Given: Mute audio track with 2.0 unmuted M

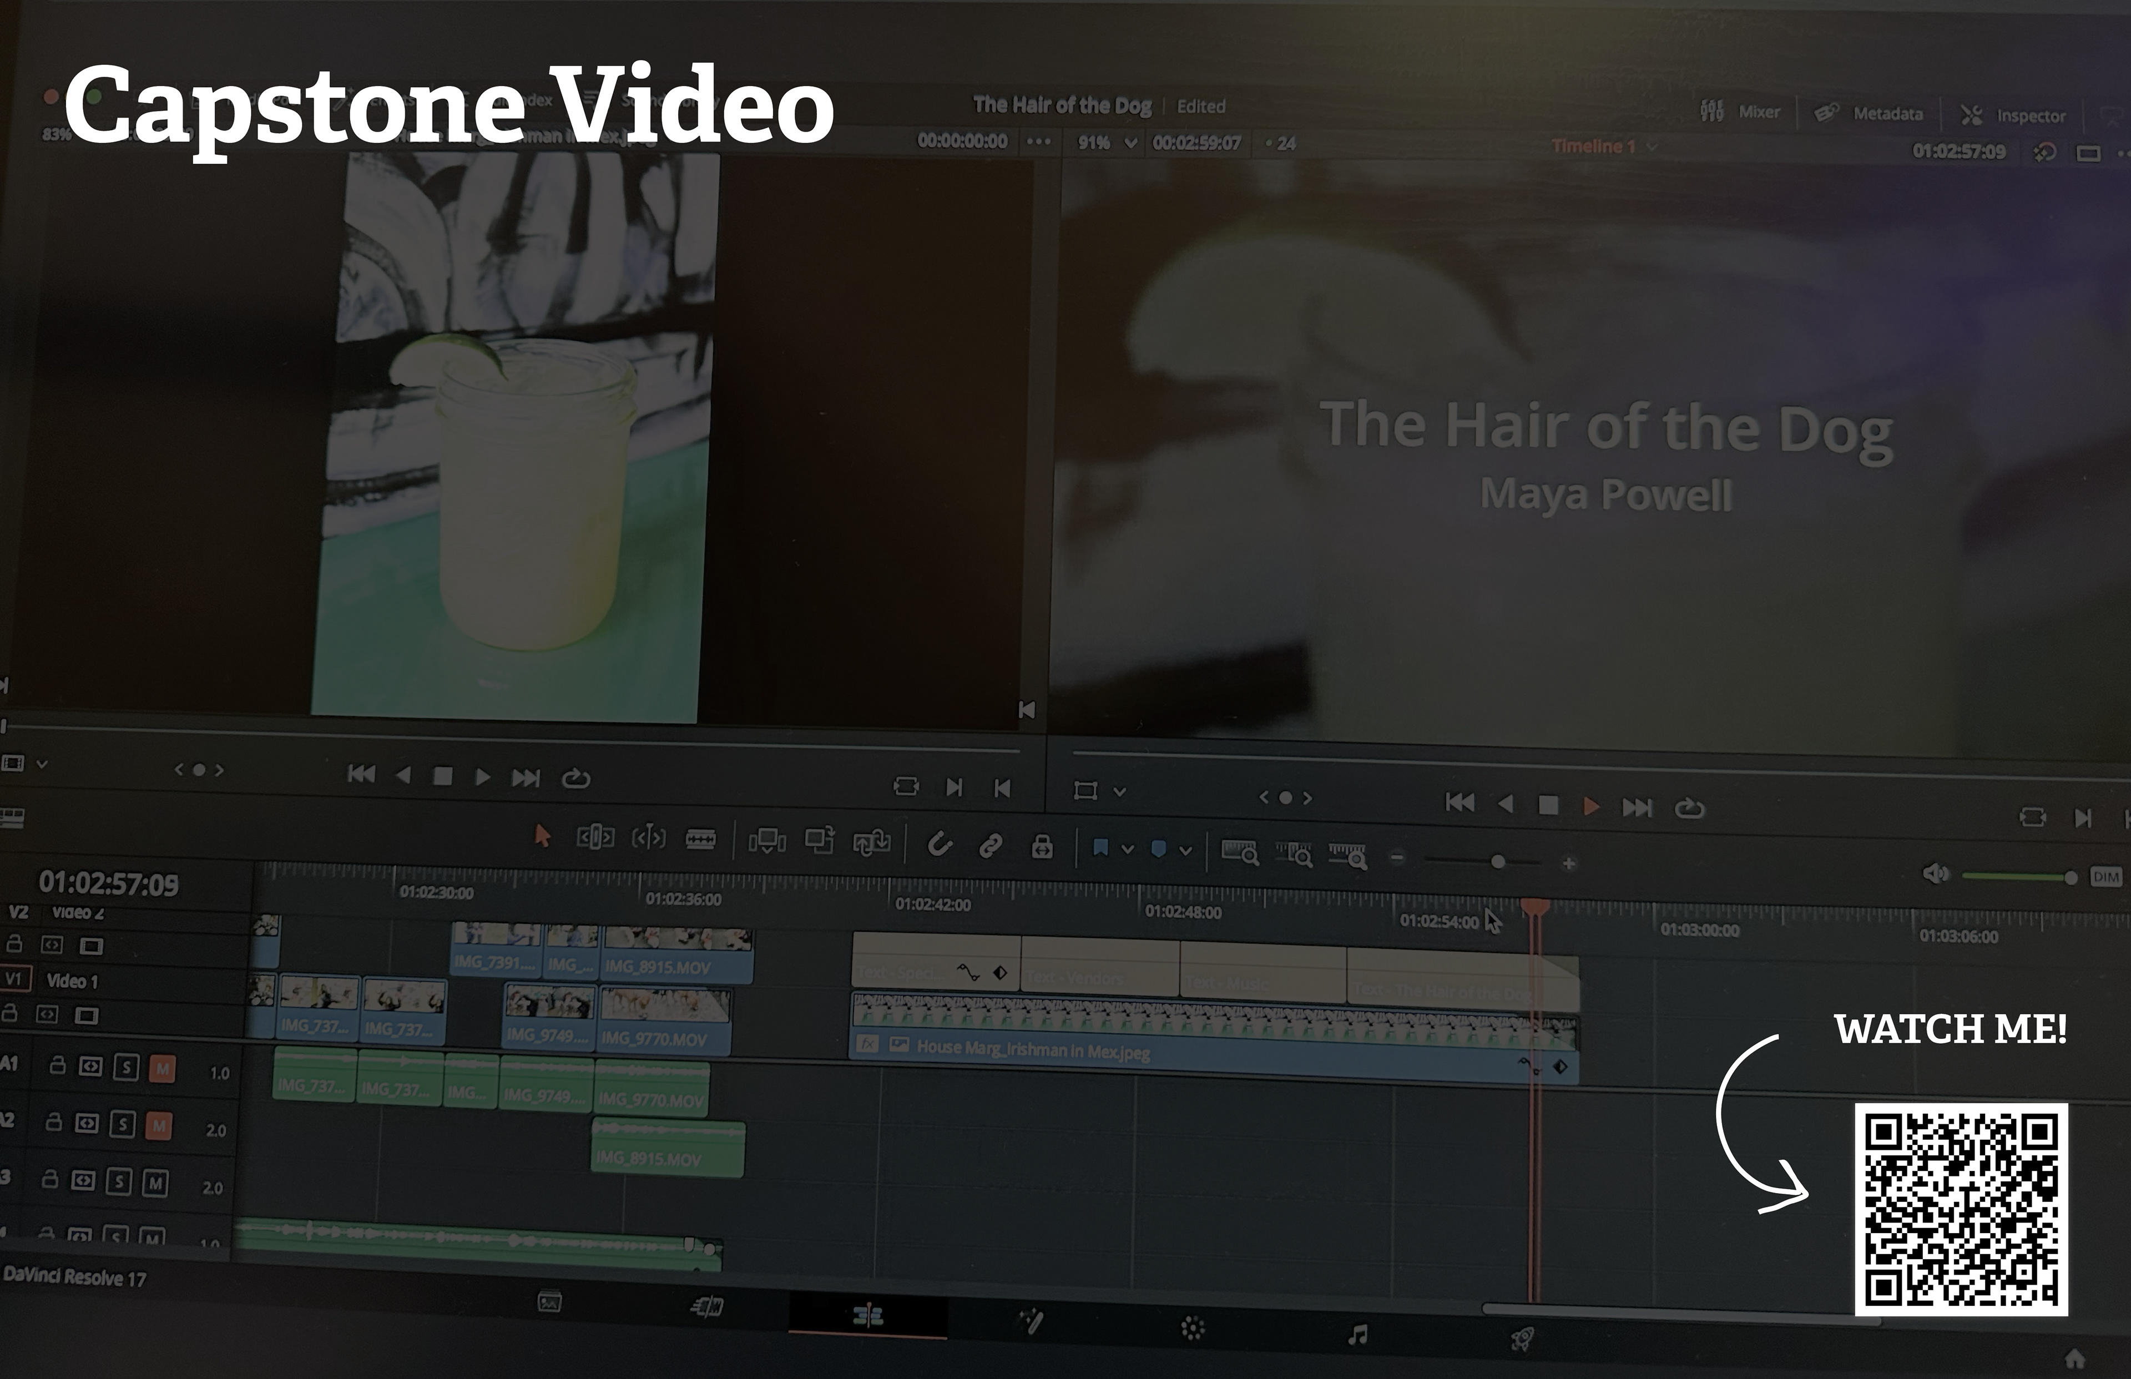Looking at the screenshot, I should (x=155, y=1184).
